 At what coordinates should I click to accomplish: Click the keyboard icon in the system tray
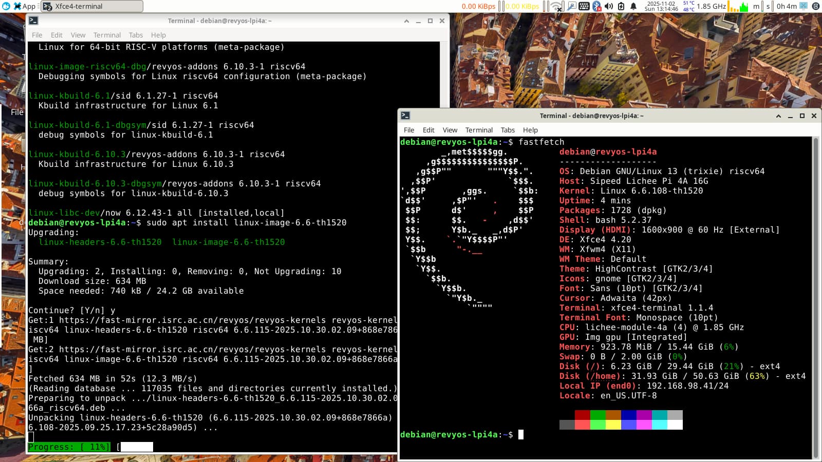[x=584, y=6]
